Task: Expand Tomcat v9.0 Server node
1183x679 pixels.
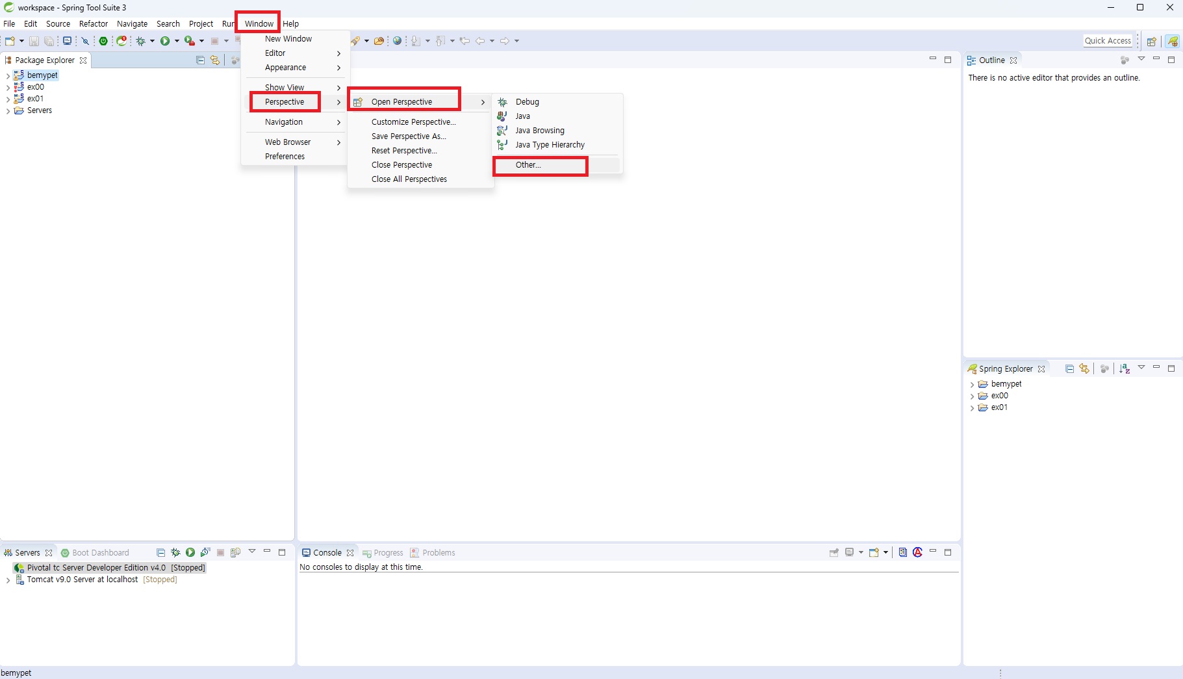Action: point(8,580)
